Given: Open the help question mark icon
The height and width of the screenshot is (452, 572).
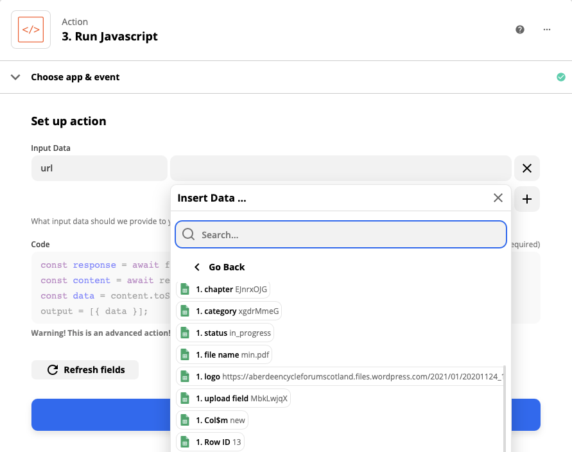Looking at the screenshot, I should point(520,30).
